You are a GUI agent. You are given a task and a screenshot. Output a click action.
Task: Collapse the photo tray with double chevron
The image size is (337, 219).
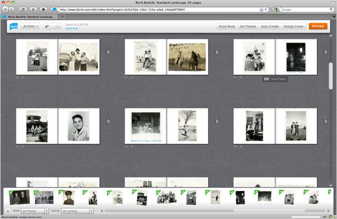point(8,211)
